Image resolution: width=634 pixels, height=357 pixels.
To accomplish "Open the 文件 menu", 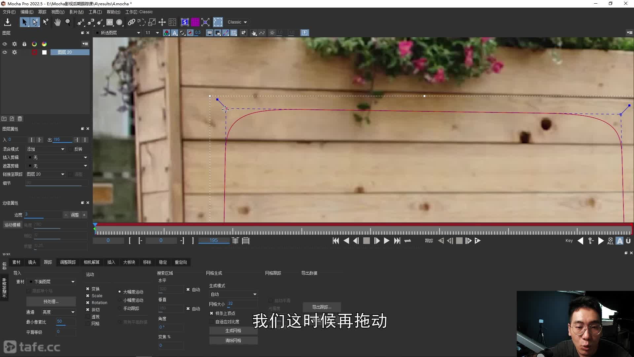I will [x=9, y=12].
